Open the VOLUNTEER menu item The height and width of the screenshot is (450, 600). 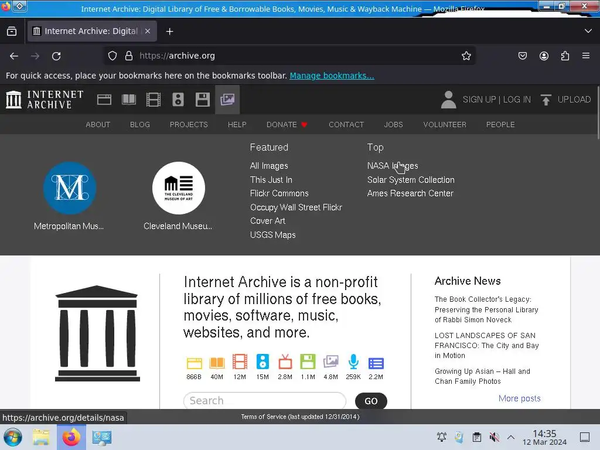tap(445, 125)
